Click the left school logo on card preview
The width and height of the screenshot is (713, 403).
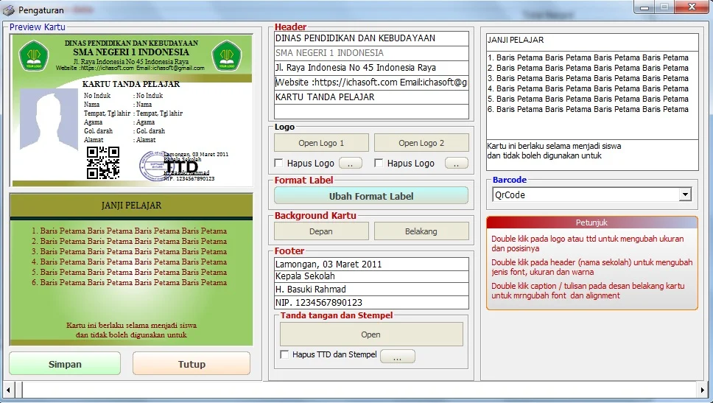[x=33, y=55]
